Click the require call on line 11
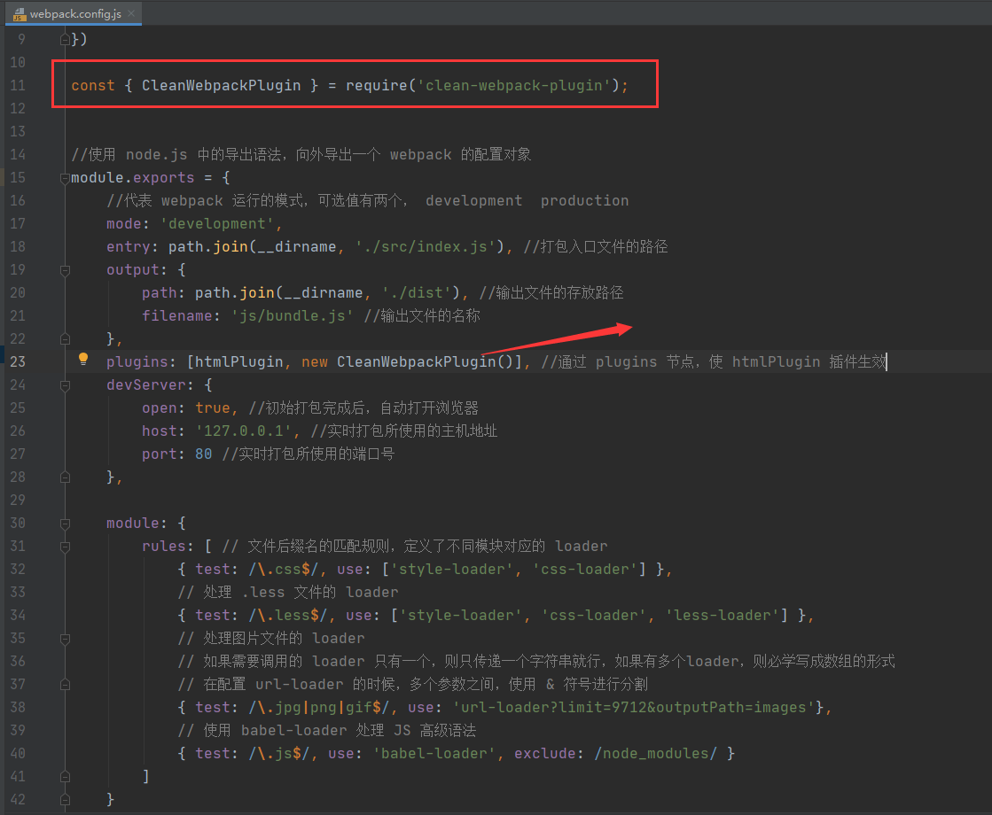The width and height of the screenshot is (992, 815). pos(377,85)
